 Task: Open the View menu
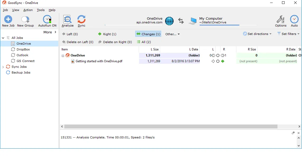16,10
